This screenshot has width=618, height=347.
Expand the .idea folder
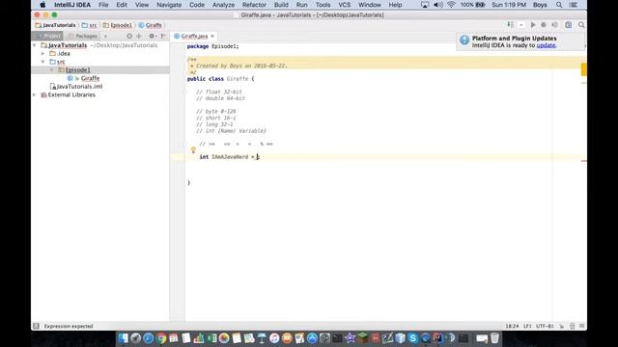(x=42, y=54)
